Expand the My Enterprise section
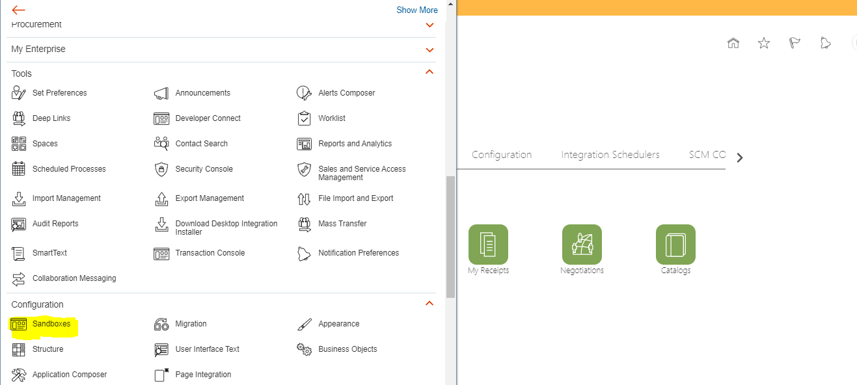 click(x=429, y=49)
